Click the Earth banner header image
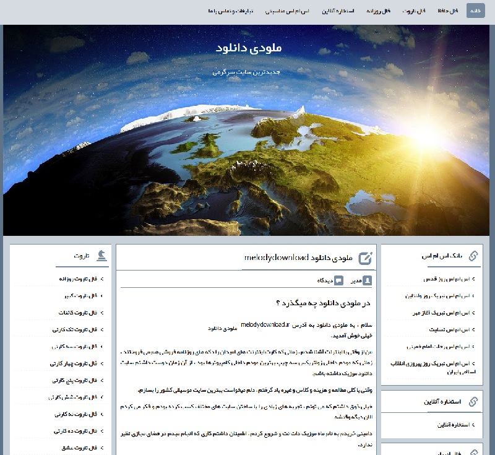 click(246, 130)
